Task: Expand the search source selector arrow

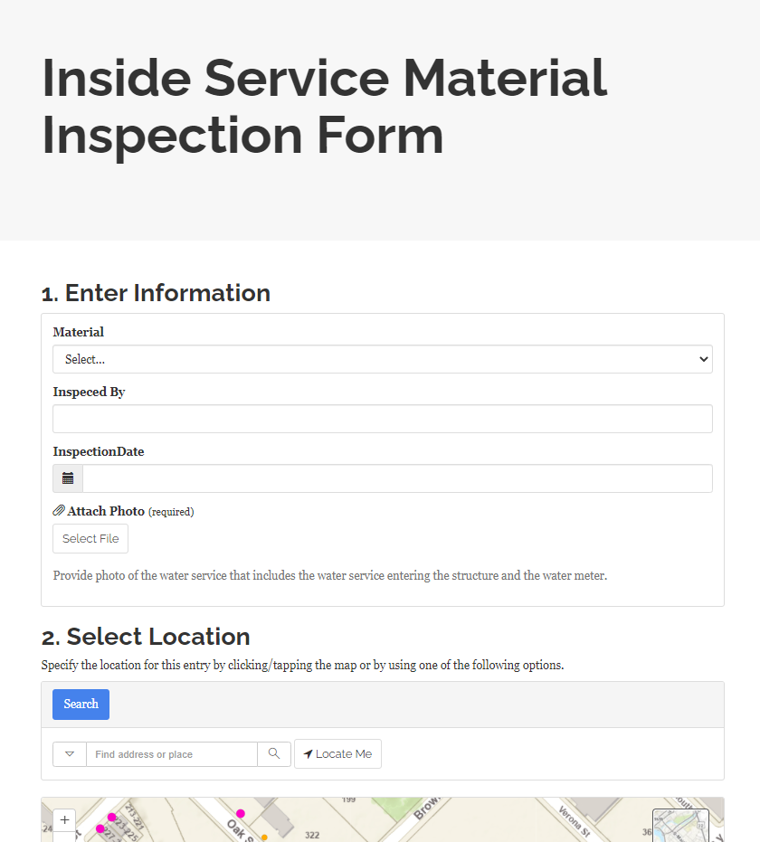Action: click(70, 753)
